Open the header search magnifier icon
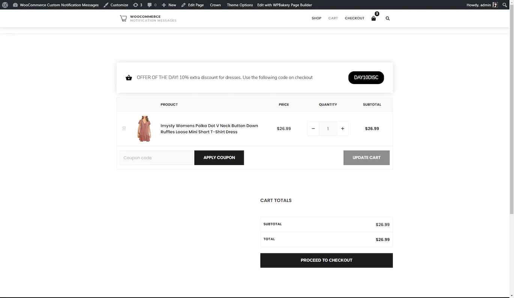The height and width of the screenshot is (298, 514). (388, 18)
